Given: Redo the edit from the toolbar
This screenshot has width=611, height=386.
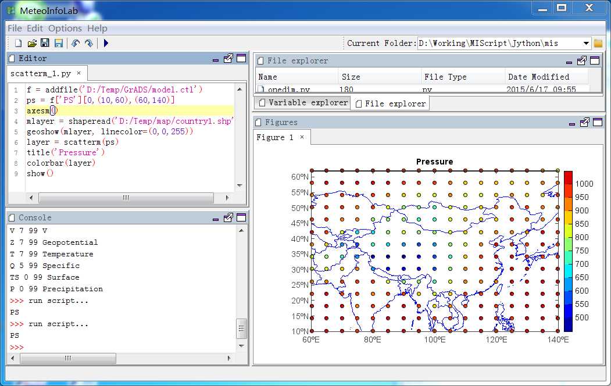Looking at the screenshot, I should pyautogui.click(x=89, y=43).
